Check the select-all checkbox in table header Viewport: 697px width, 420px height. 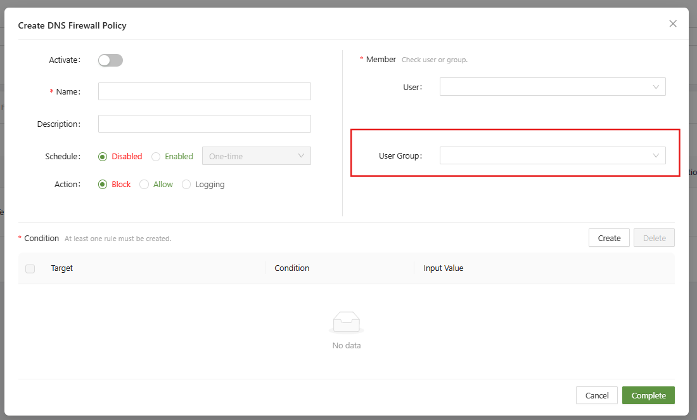coord(30,268)
